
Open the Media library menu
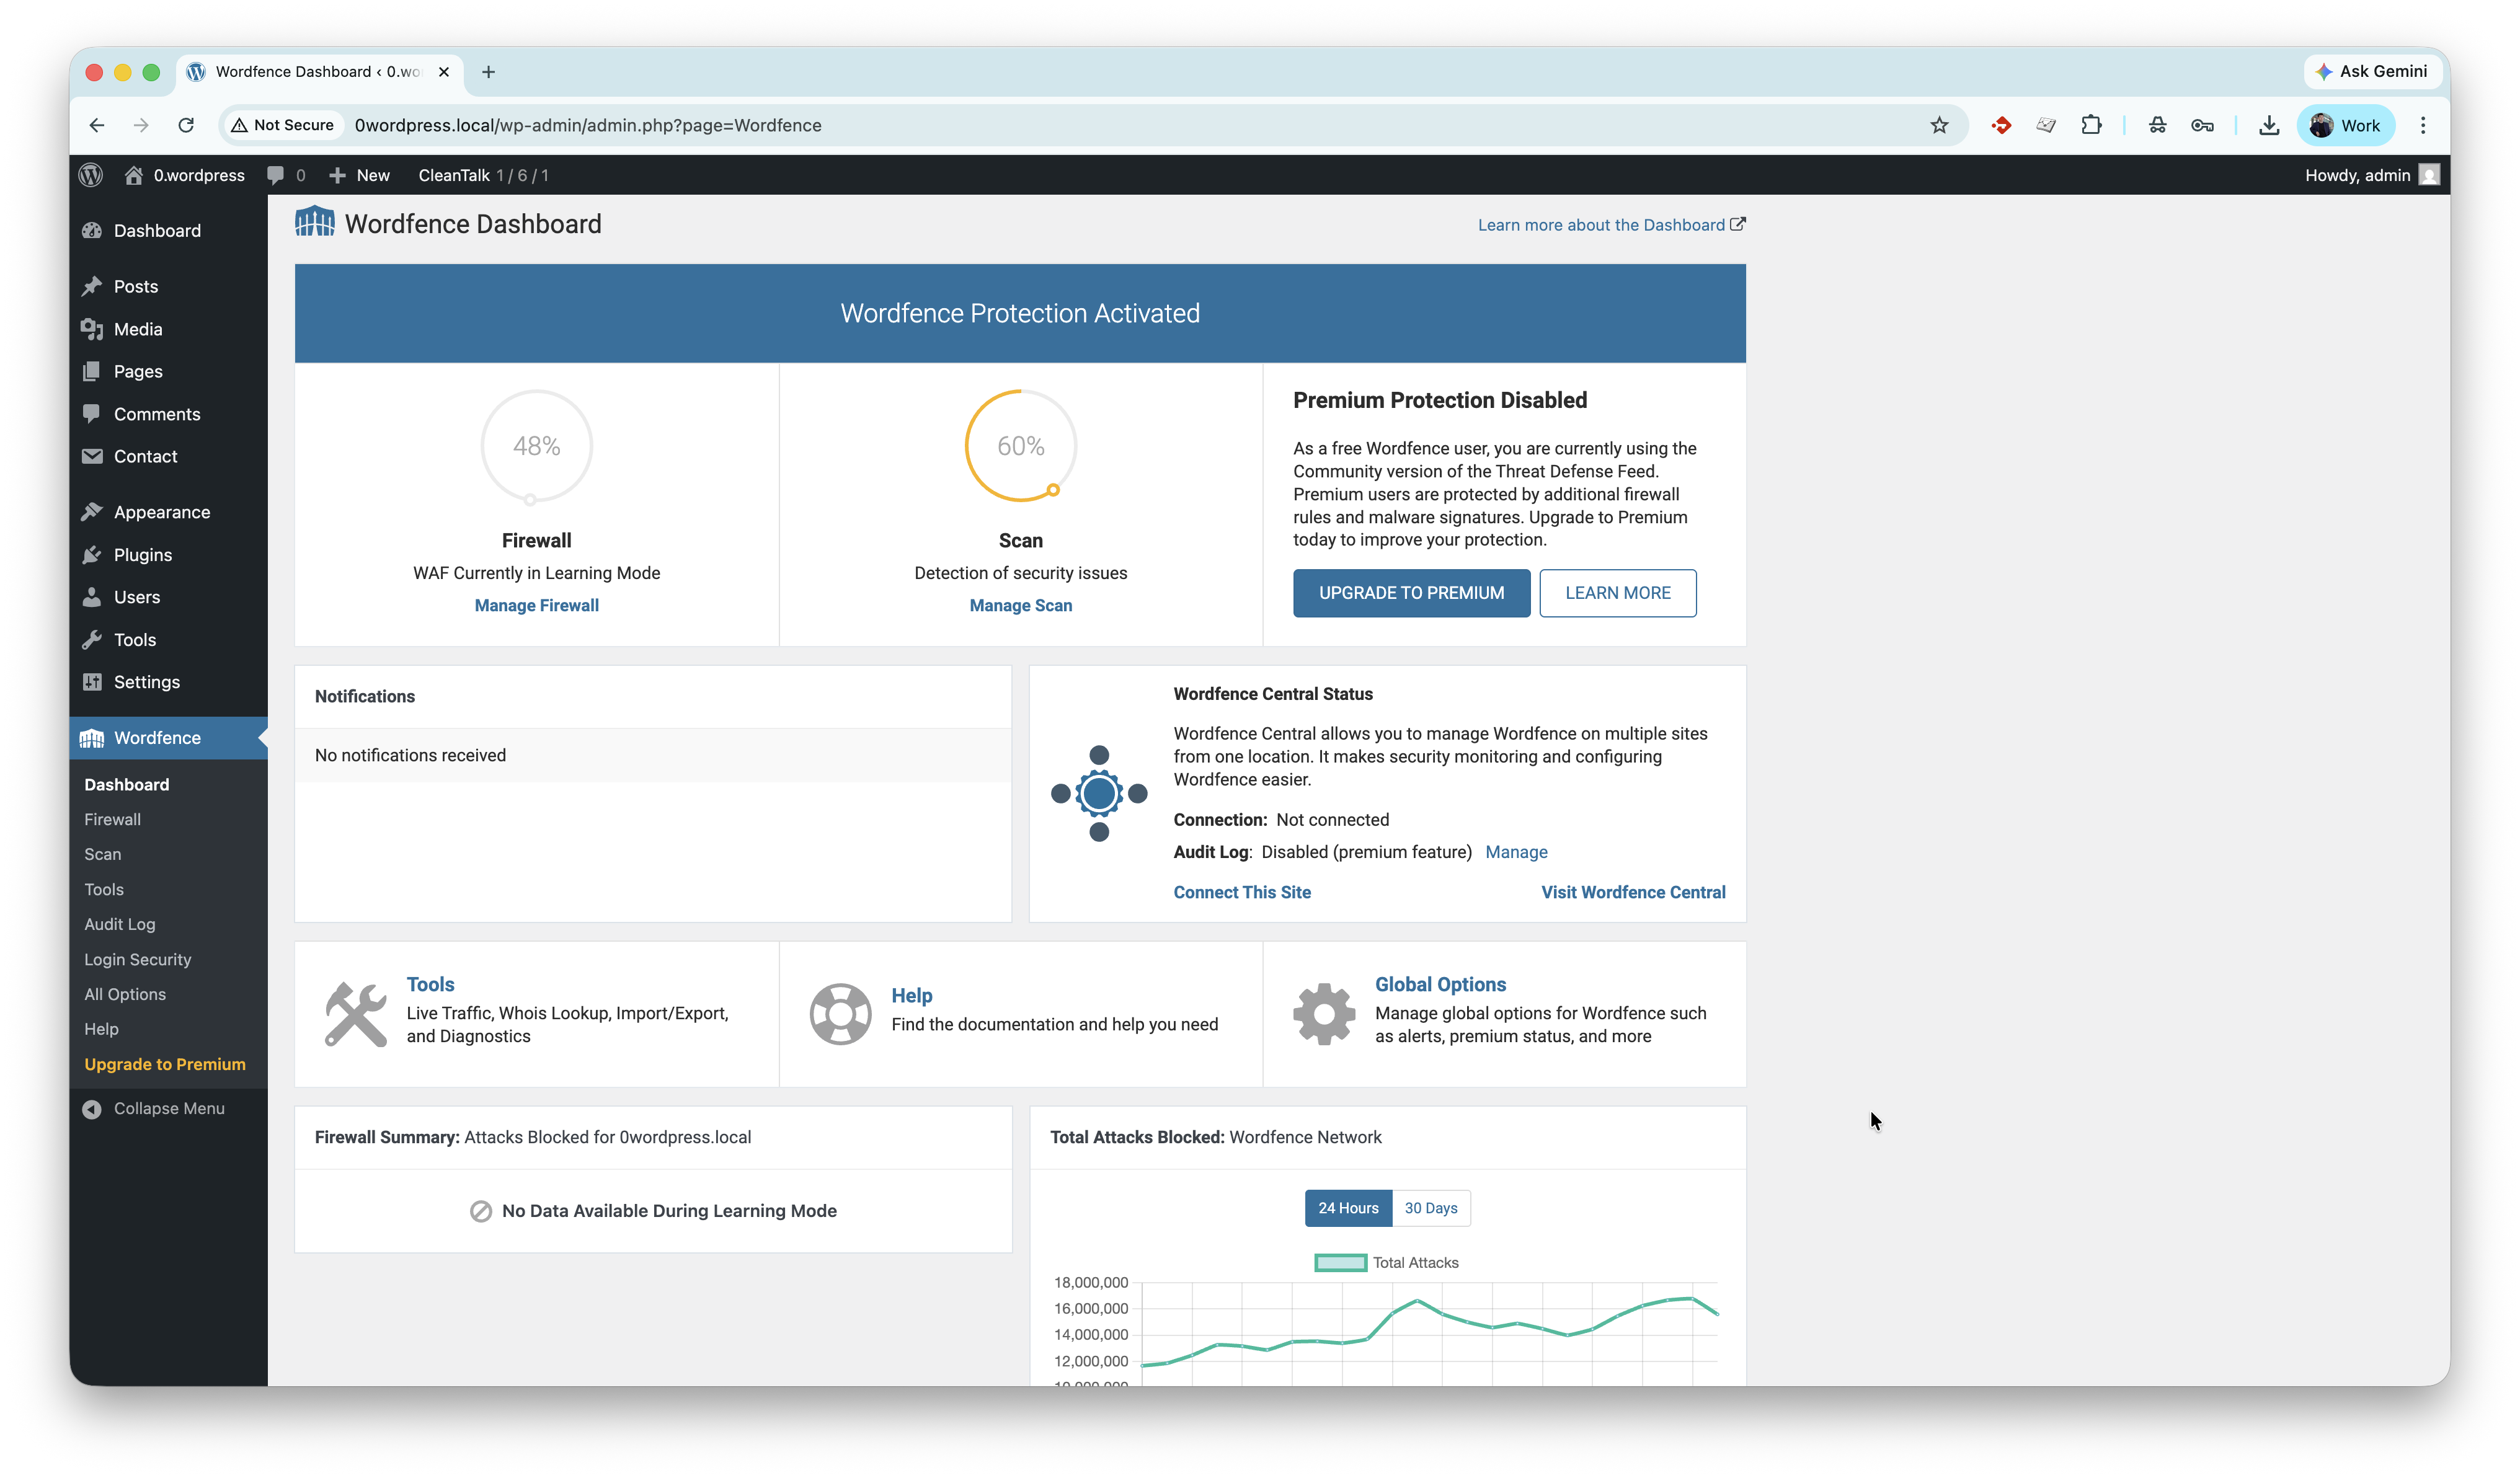[138, 329]
